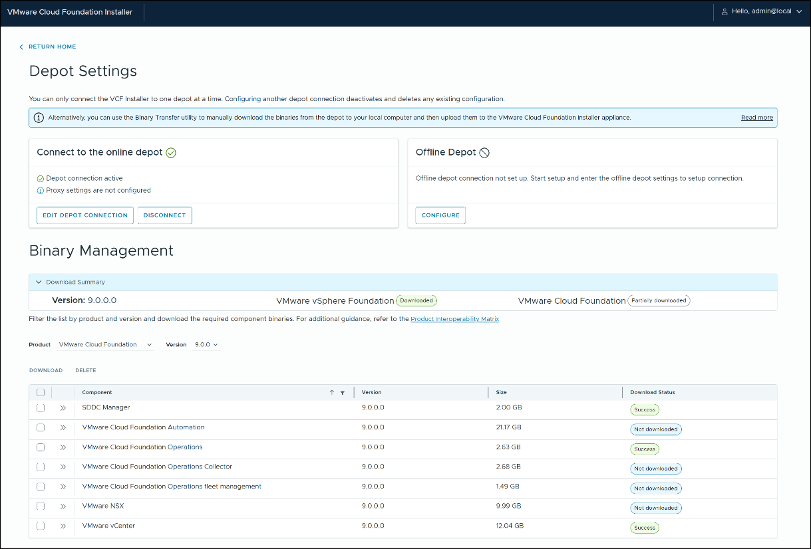Check the Operations Collector checkbox
This screenshot has width=811, height=549.
click(41, 467)
